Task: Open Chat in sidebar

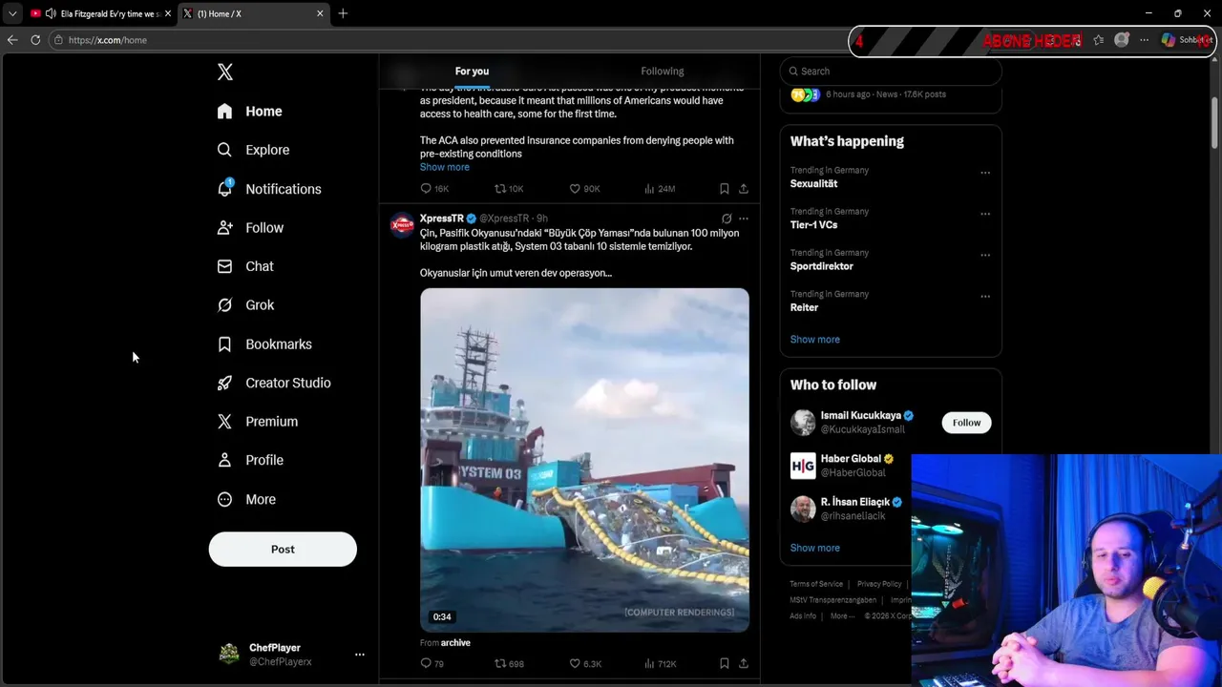Action: 245,266
